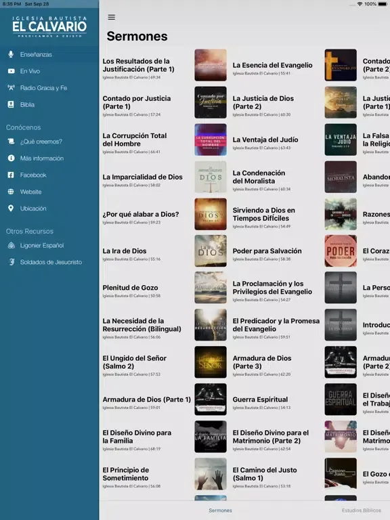Open La Ira de Dios thumbnail
This screenshot has width=390, height=520.
[x=211, y=251]
